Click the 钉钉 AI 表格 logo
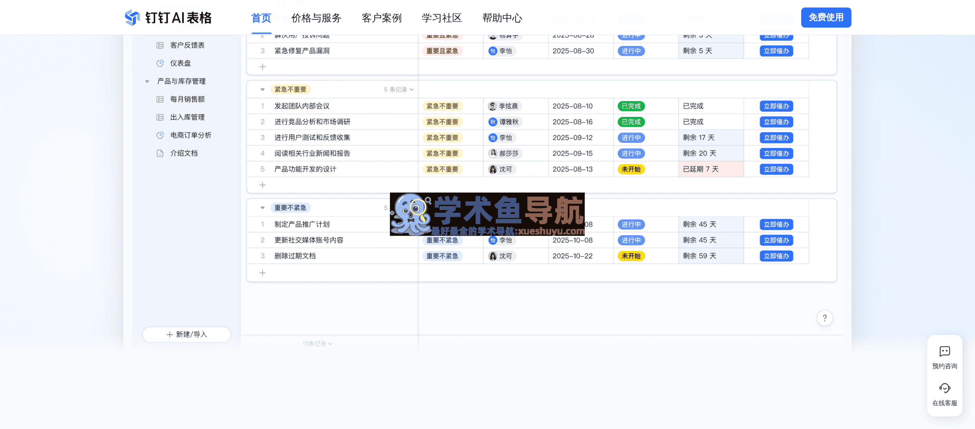This screenshot has width=975, height=429. click(x=168, y=18)
